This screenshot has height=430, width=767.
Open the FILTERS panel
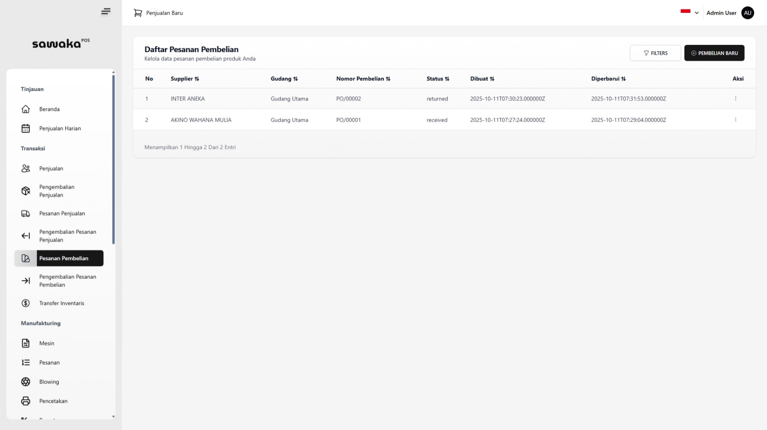tap(655, 53)
